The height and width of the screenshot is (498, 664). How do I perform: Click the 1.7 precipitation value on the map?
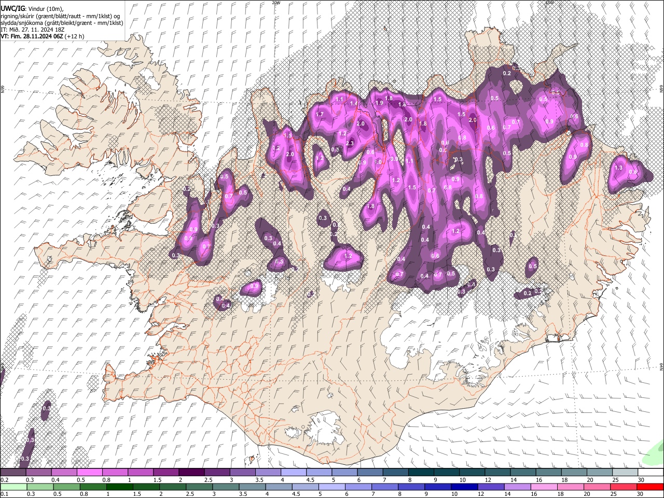click(x=320, y=114)
